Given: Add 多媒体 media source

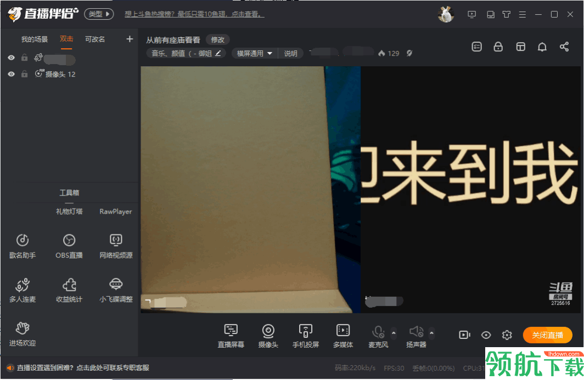Looking at the screenshot, I should point(342,336).
